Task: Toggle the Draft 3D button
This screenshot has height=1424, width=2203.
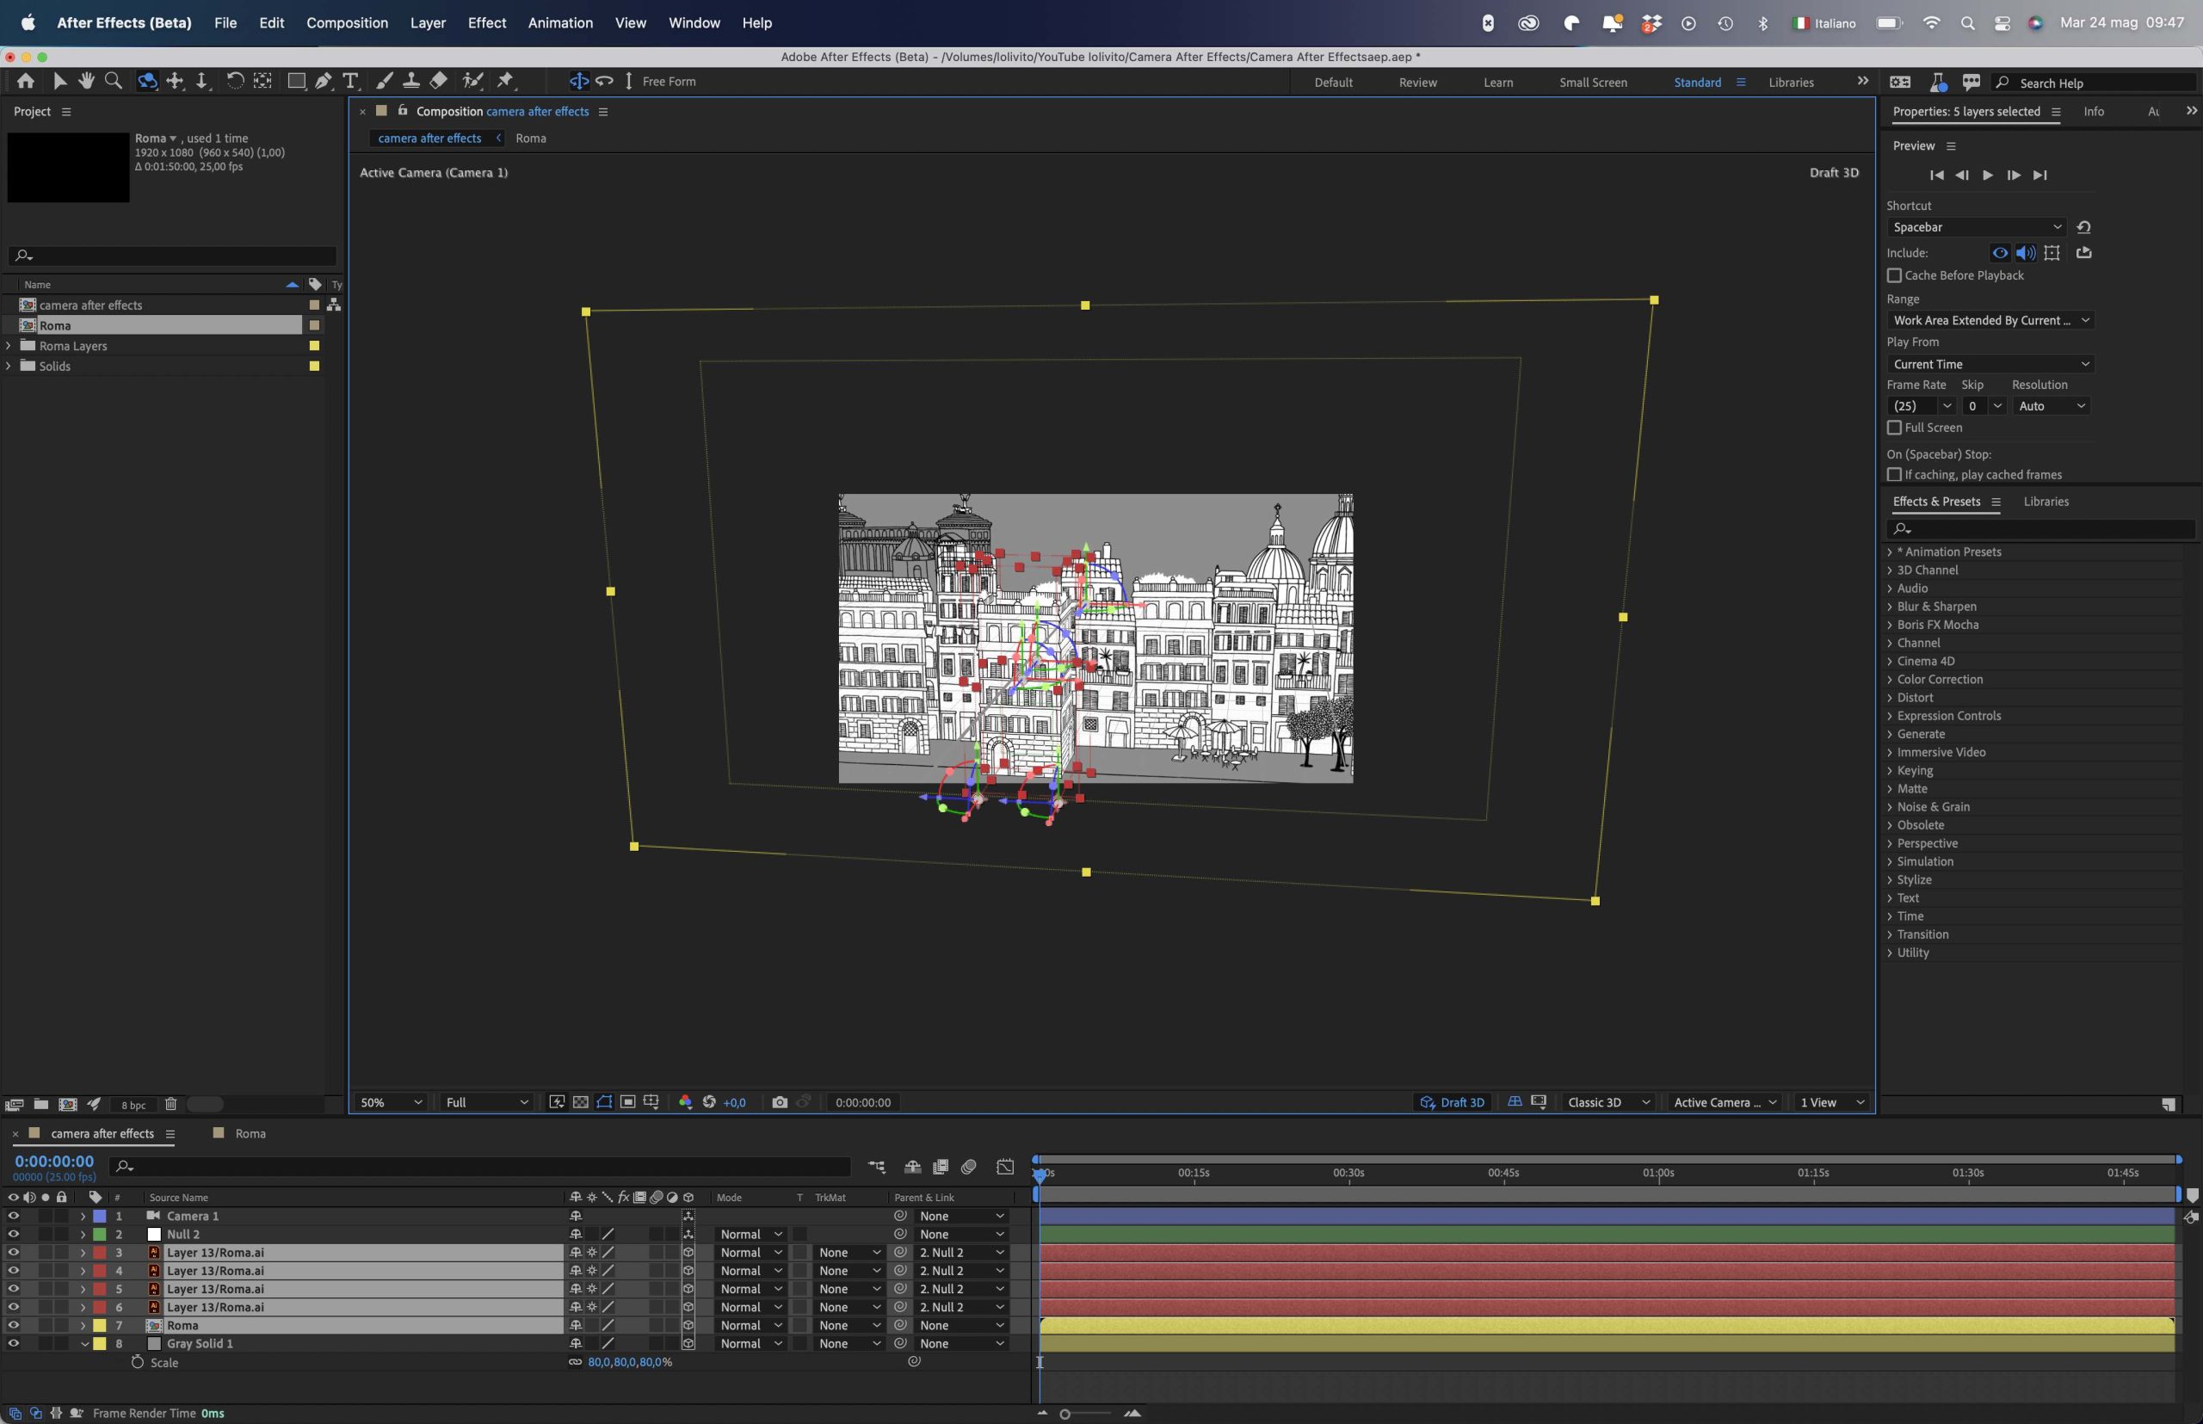Action: [x=1452, y=1102]
